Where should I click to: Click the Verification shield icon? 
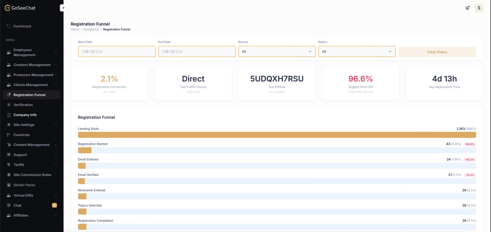click(x=9, y=105)
